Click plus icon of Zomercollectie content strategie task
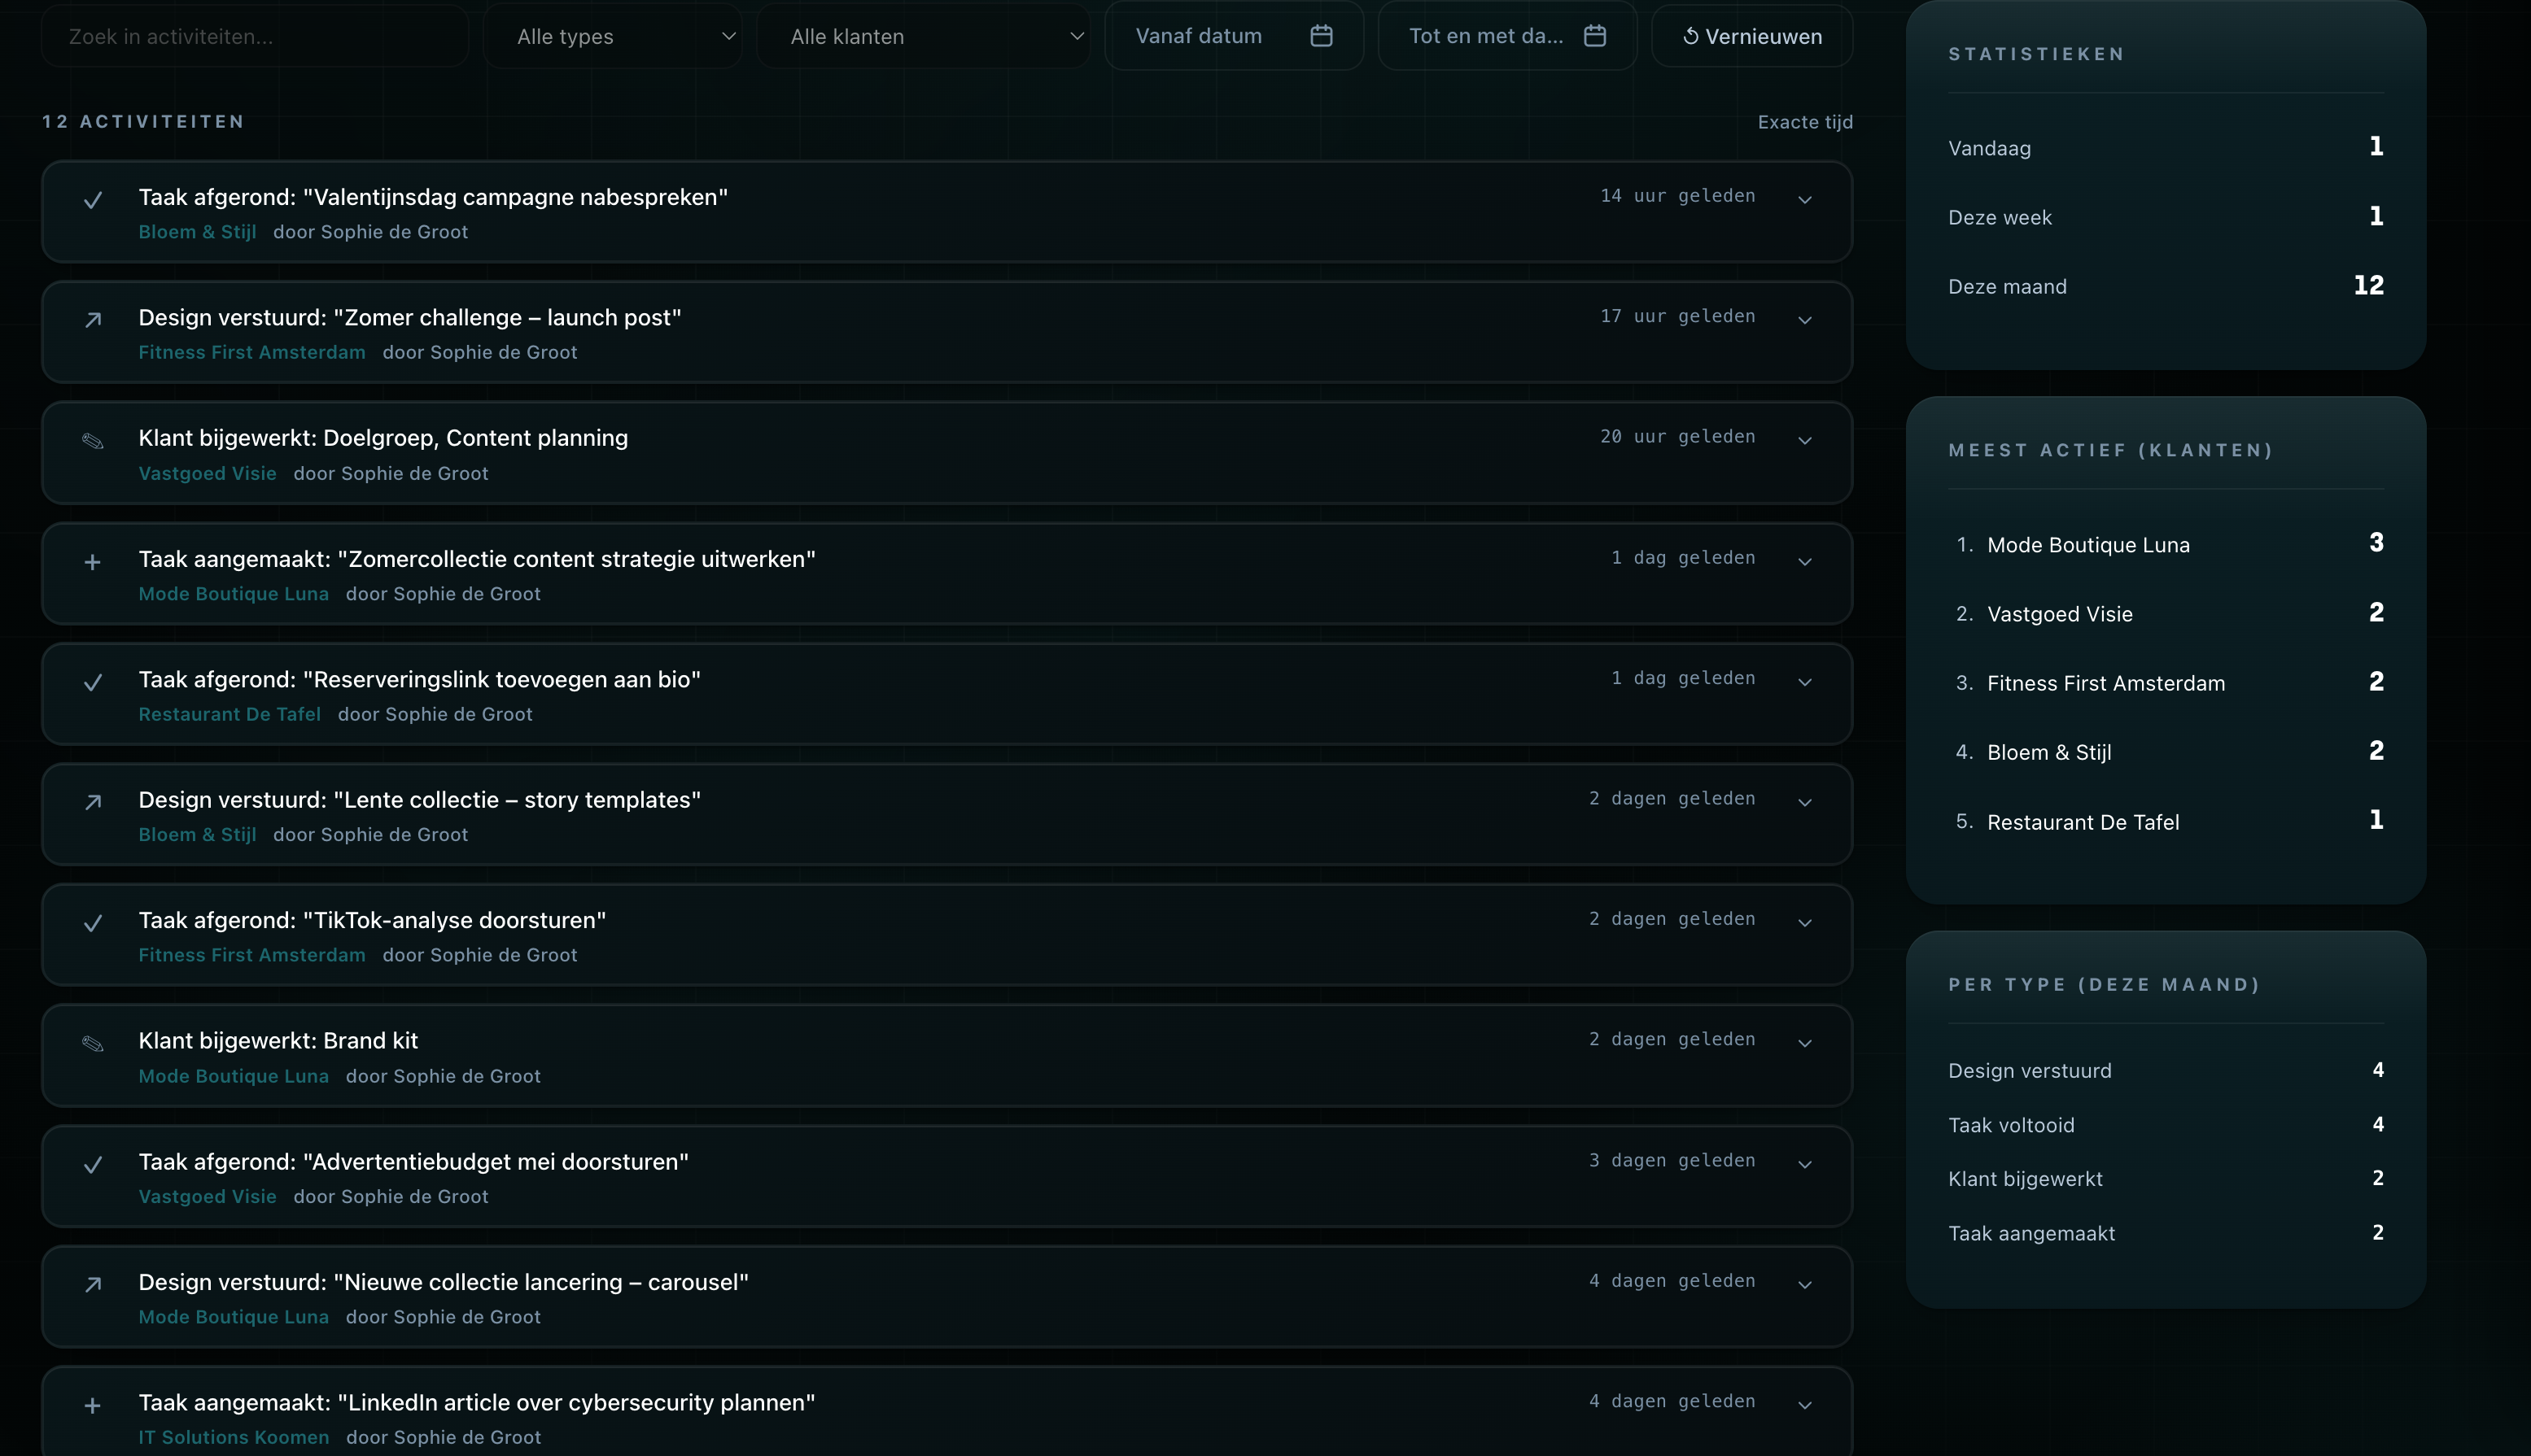The height and width of the screenshot is (1456, 2531). click(92, 562)
